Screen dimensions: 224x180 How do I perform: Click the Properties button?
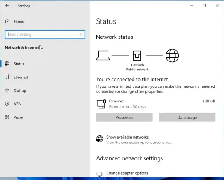click(124, 117)
